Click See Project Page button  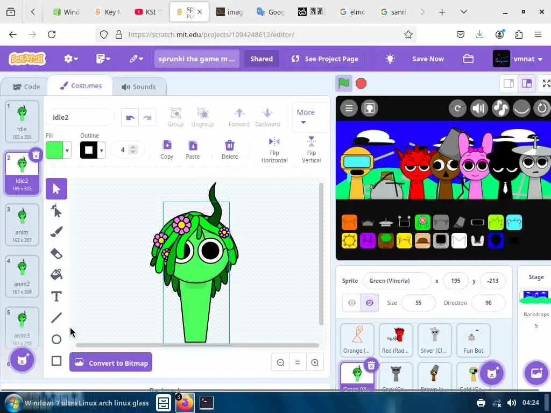[x=324, y=59]
